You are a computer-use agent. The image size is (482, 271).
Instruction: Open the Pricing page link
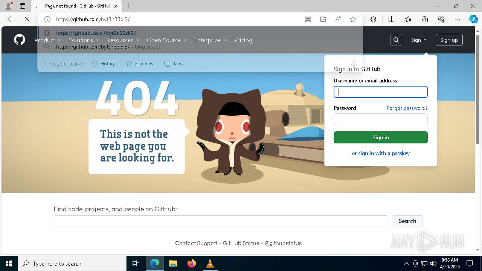click(x=243, y=40)
